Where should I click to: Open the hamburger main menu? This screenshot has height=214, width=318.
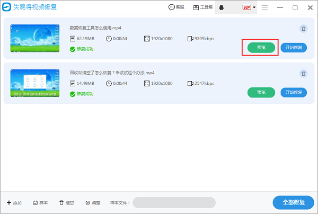coord(264,7)
